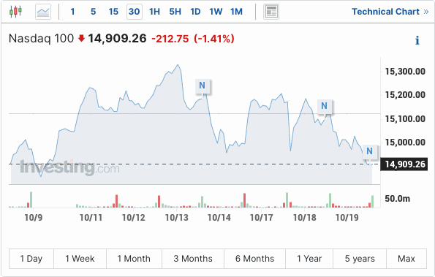
Task: Click the 15,300.00 axis label
Action: (405, 72)
